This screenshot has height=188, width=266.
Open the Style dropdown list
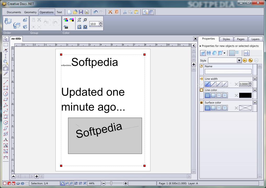click(239, 60)
